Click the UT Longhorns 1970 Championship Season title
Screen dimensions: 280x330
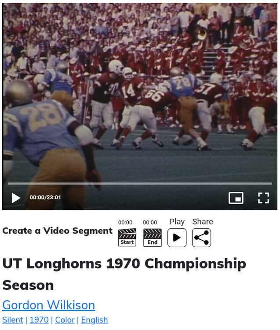124,274
